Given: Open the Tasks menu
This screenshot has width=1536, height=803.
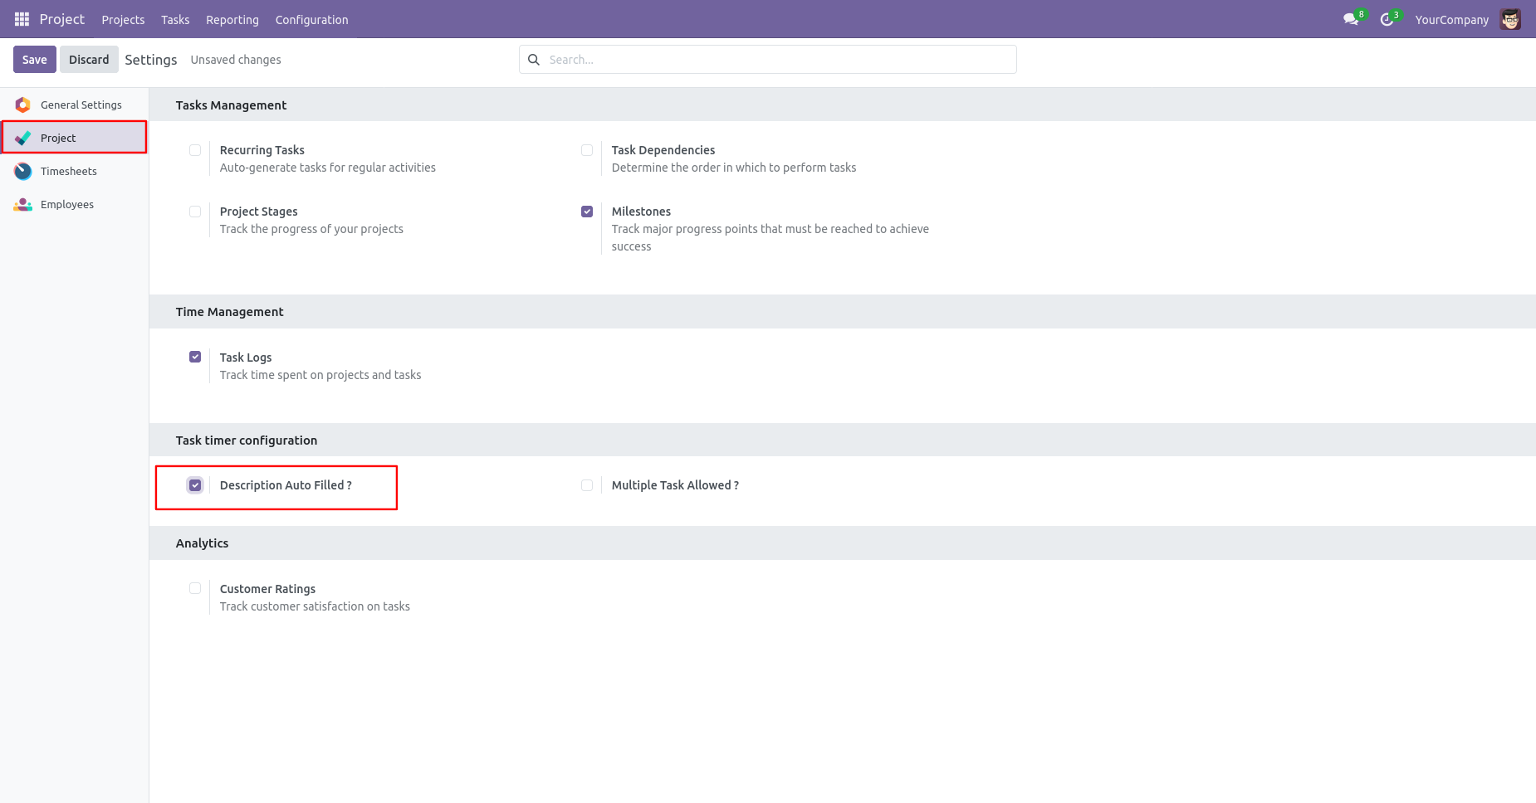Looking at the screenshot, I should (x=175, y=20).
